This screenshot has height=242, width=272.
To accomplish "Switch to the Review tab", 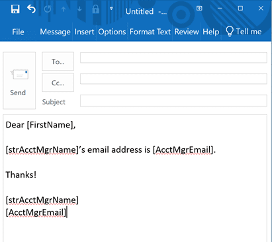I will point(187,32).
